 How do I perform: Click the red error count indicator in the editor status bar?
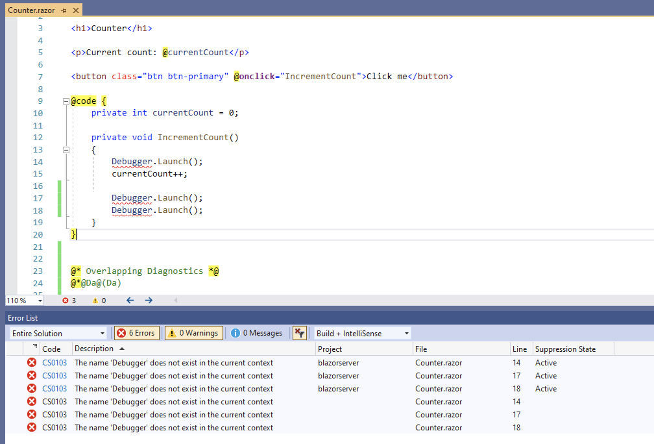click(68, 300)
